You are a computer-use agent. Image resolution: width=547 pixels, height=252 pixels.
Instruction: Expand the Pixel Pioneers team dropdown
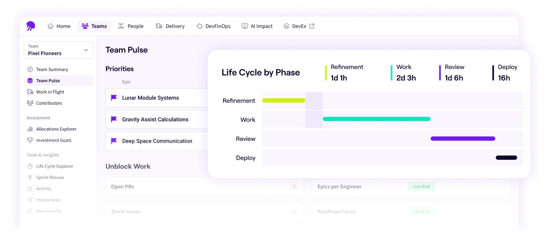pyautogui.click(x=58, y=50)
